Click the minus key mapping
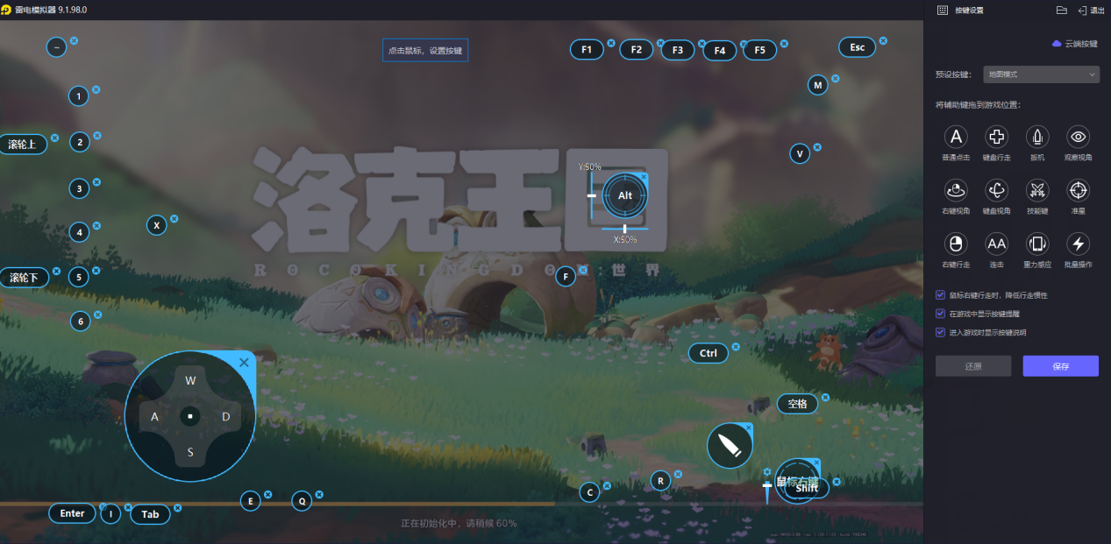 tap(56, 47)
